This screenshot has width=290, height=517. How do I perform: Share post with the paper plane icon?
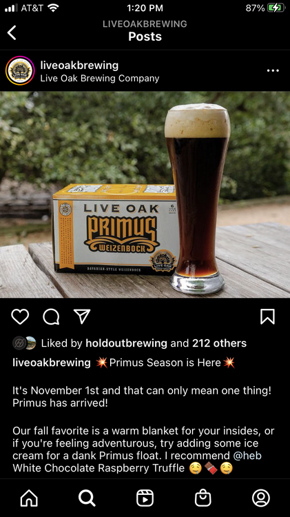click(x=82, y=316)
